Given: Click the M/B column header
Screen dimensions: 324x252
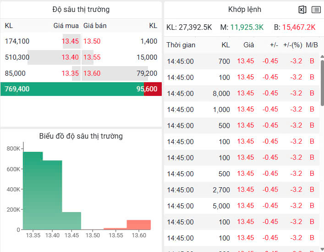Looking at the screenshot, I should pyautogui.click(x=312, y=45).
